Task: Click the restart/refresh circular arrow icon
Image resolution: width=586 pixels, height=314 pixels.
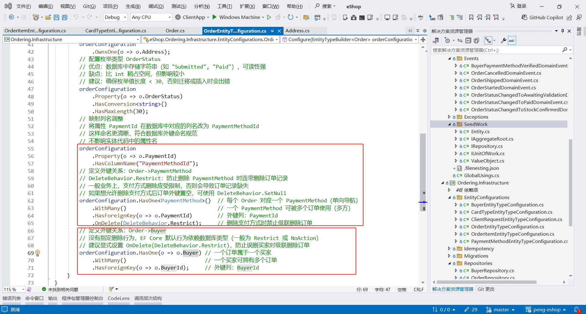Action: [x=291, y=17]
